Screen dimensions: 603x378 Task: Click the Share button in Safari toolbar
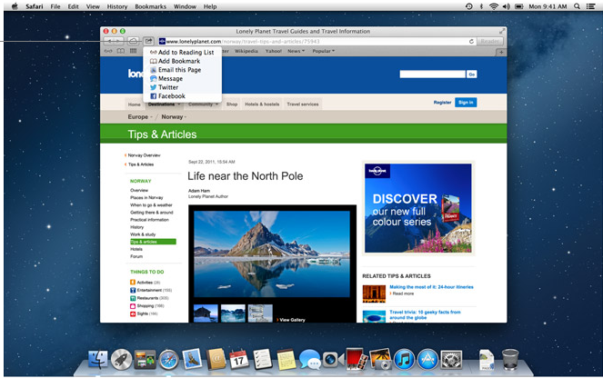click(148, 41)
